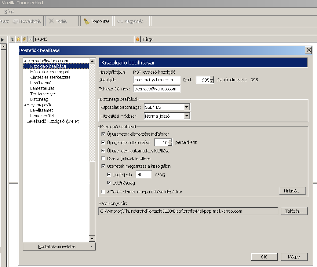Click the Feladó column header
317x267 pixels.
coord(84,39)
